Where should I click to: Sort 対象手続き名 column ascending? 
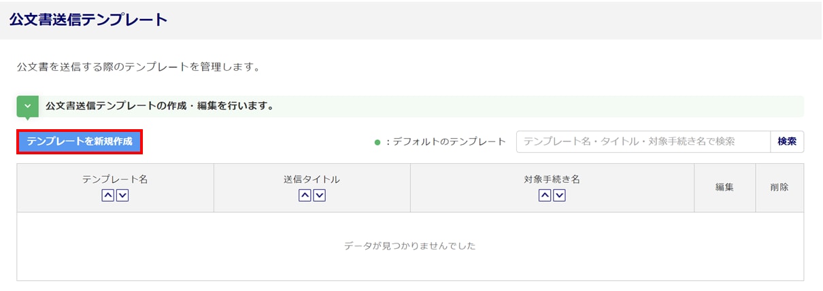coord(545,196)
